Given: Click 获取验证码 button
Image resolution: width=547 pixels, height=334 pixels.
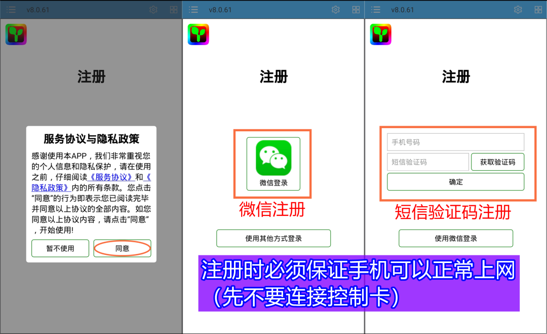Looking at the screenshot, I should (x=498, y=162).
